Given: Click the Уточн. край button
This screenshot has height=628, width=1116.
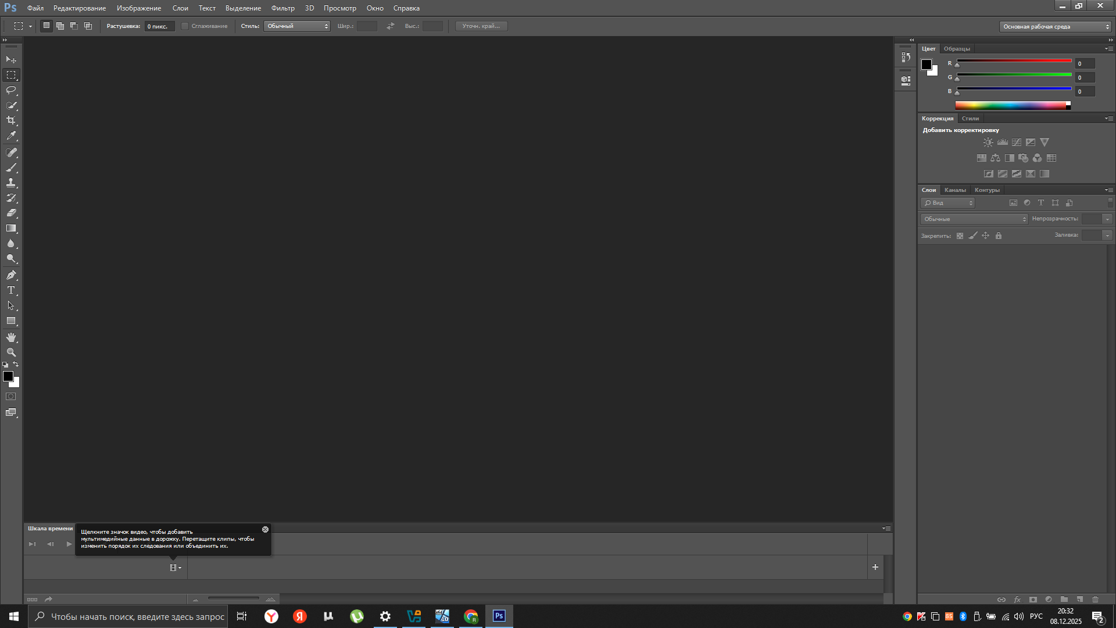Looking at the screenshot, I should coord(481,26).
